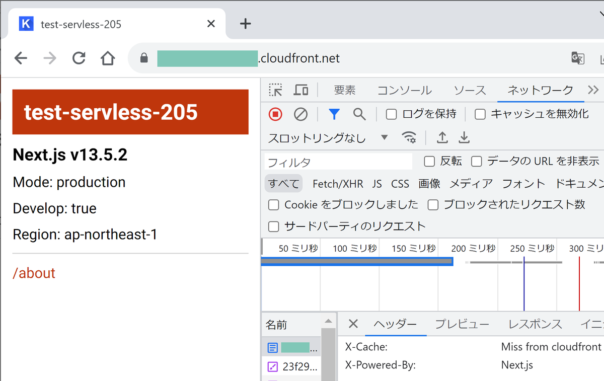Export HAR with the download icon
This screenshot has width=604, height=381.
pos(464,137)
